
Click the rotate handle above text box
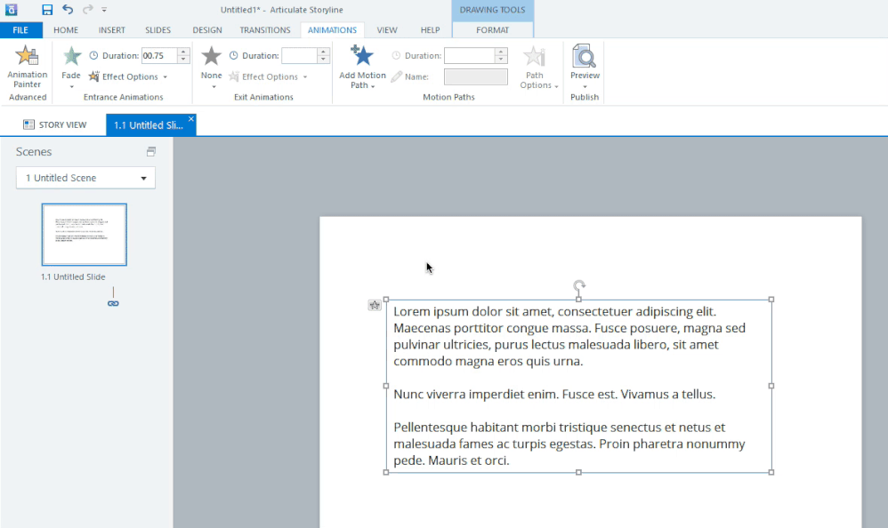[579, 286]
